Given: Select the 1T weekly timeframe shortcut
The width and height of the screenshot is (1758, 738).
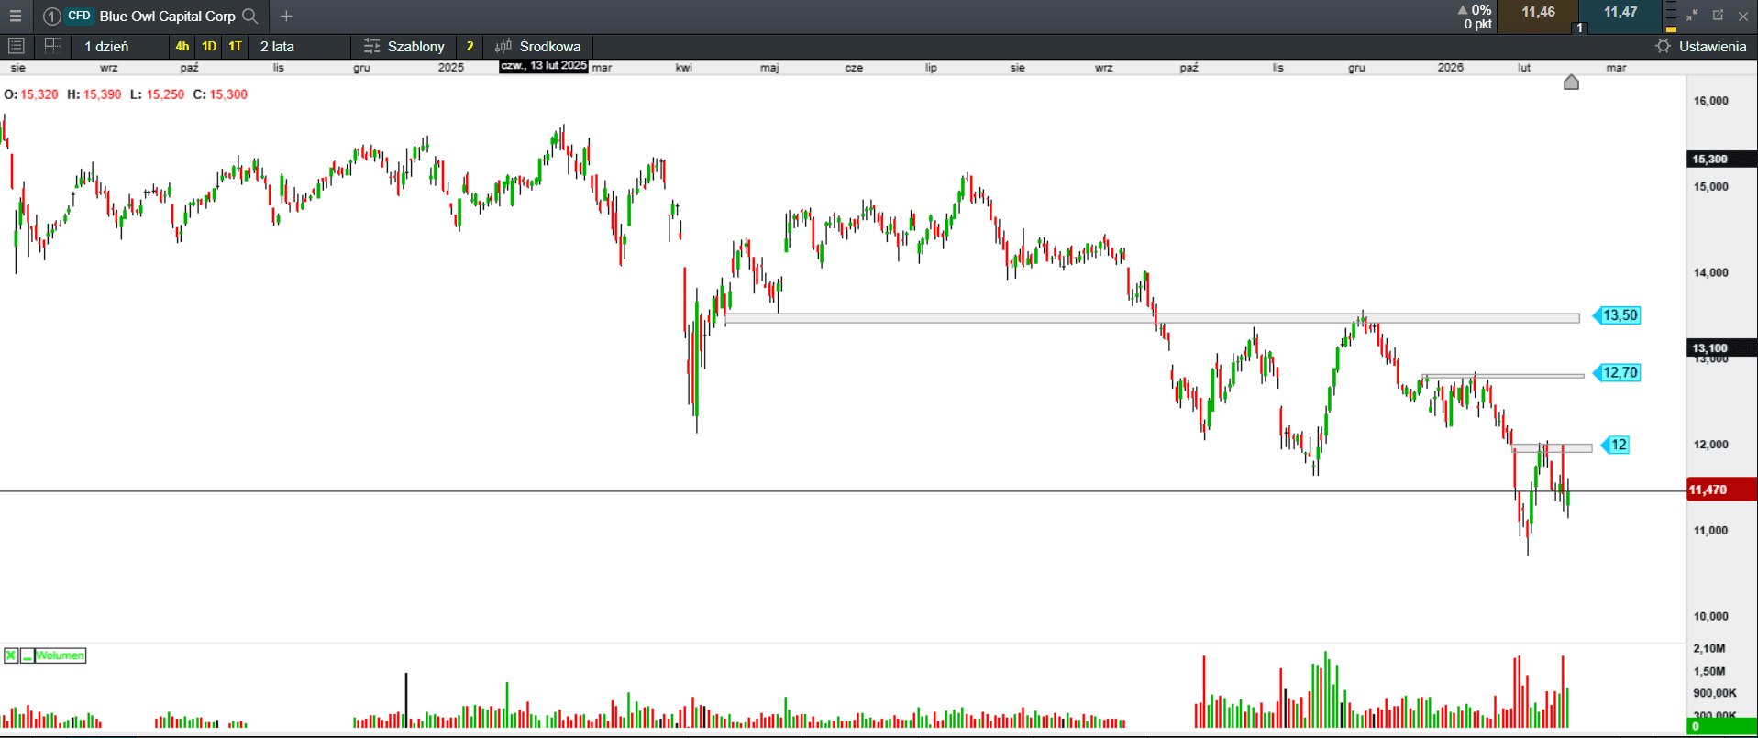Looking at the screenshot, I should pos(236,46).
